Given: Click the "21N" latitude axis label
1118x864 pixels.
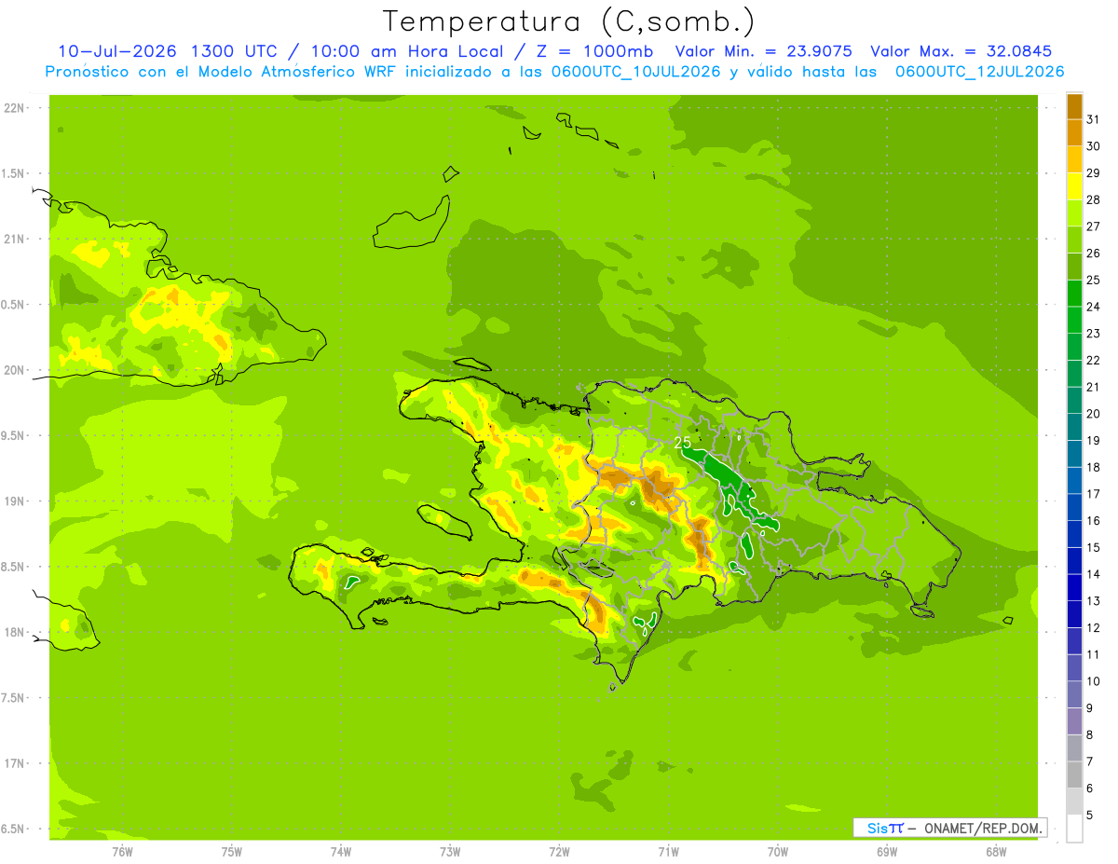Looking at the screenshot, I should point(14,240).
